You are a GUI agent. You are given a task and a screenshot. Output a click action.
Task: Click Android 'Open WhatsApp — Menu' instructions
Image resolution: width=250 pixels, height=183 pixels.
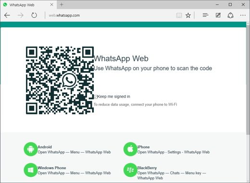click(74, 152)
